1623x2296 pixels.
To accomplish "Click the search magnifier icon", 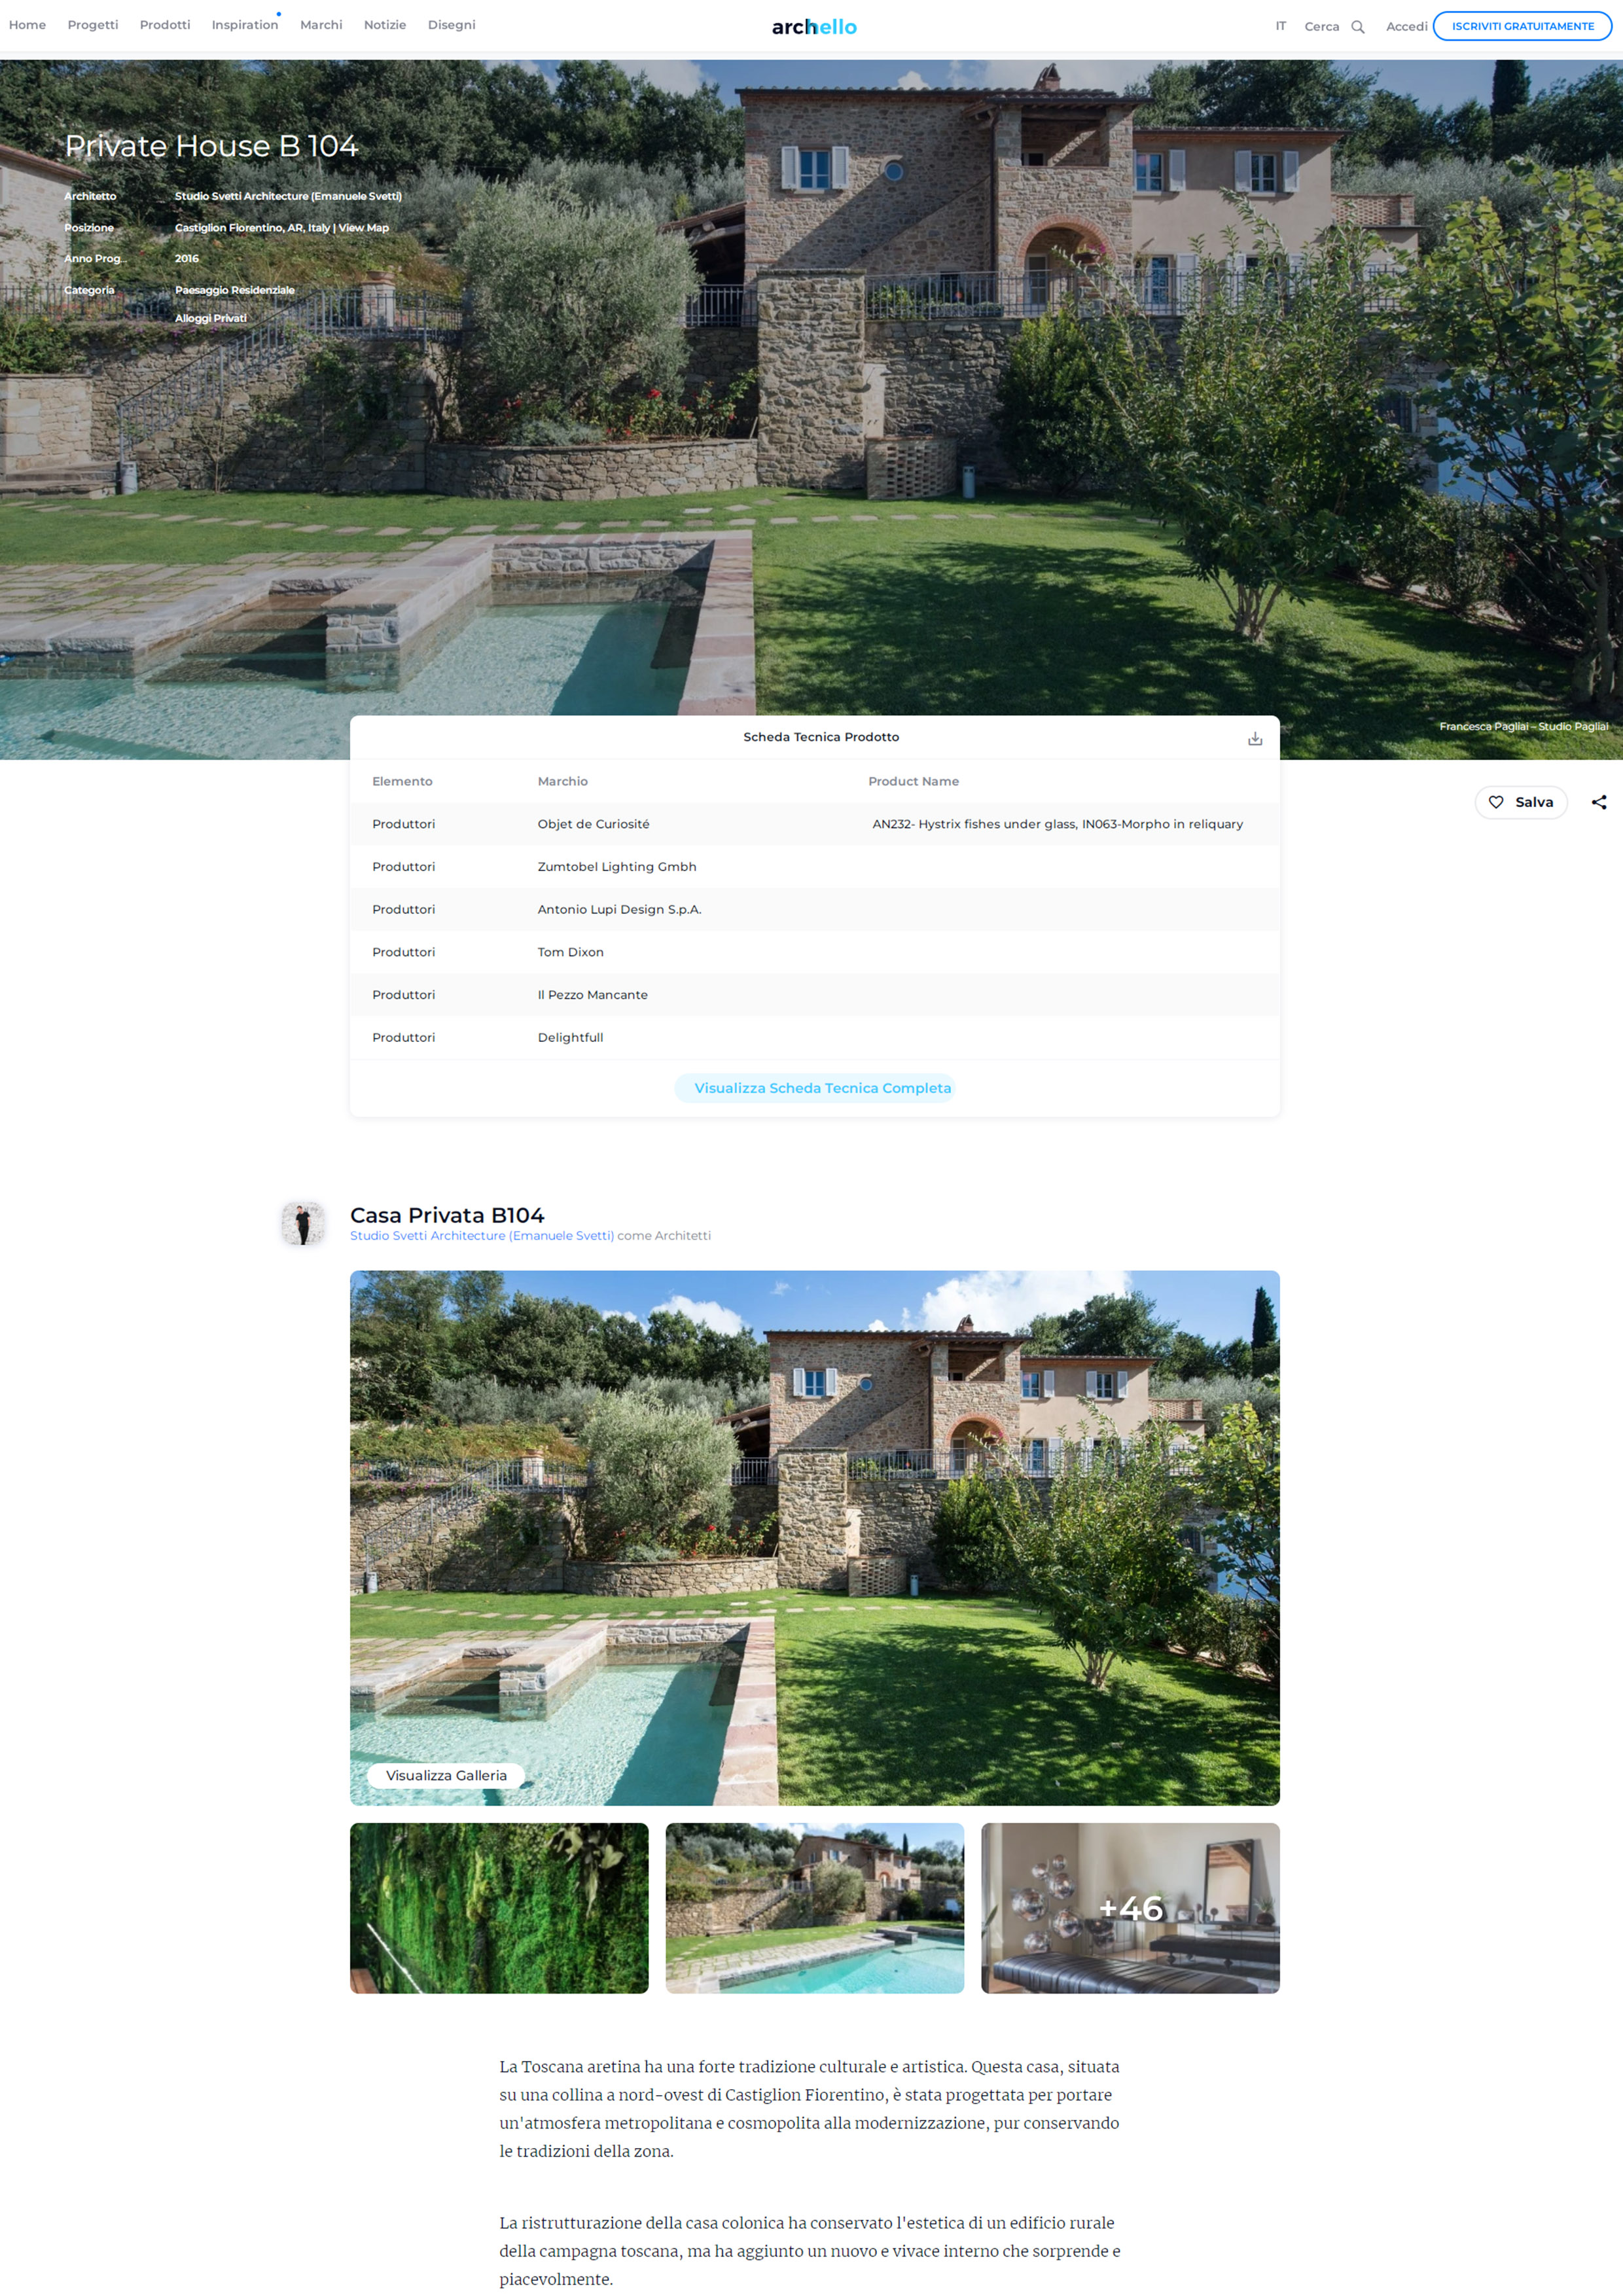I will click(1357, 27).
